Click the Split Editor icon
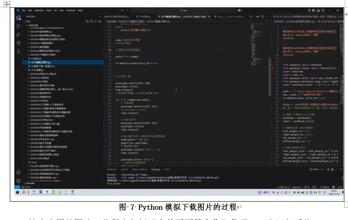This screenshot has height=220, width=348. (x=263, y=17)
